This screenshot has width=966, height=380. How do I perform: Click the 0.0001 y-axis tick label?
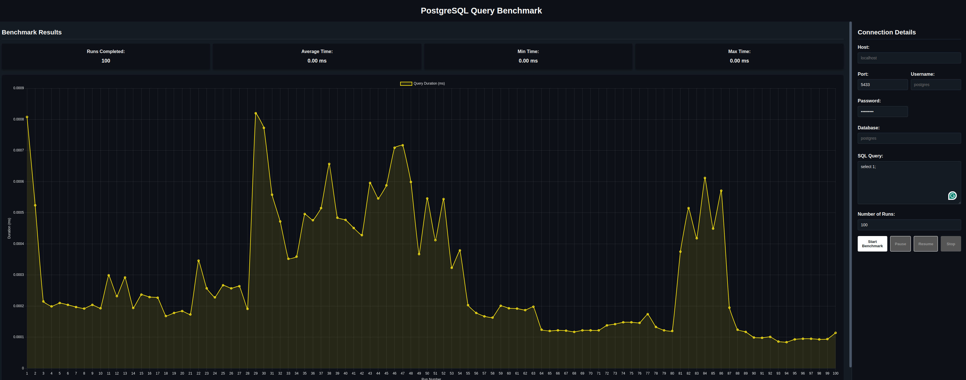click(18, 337)
